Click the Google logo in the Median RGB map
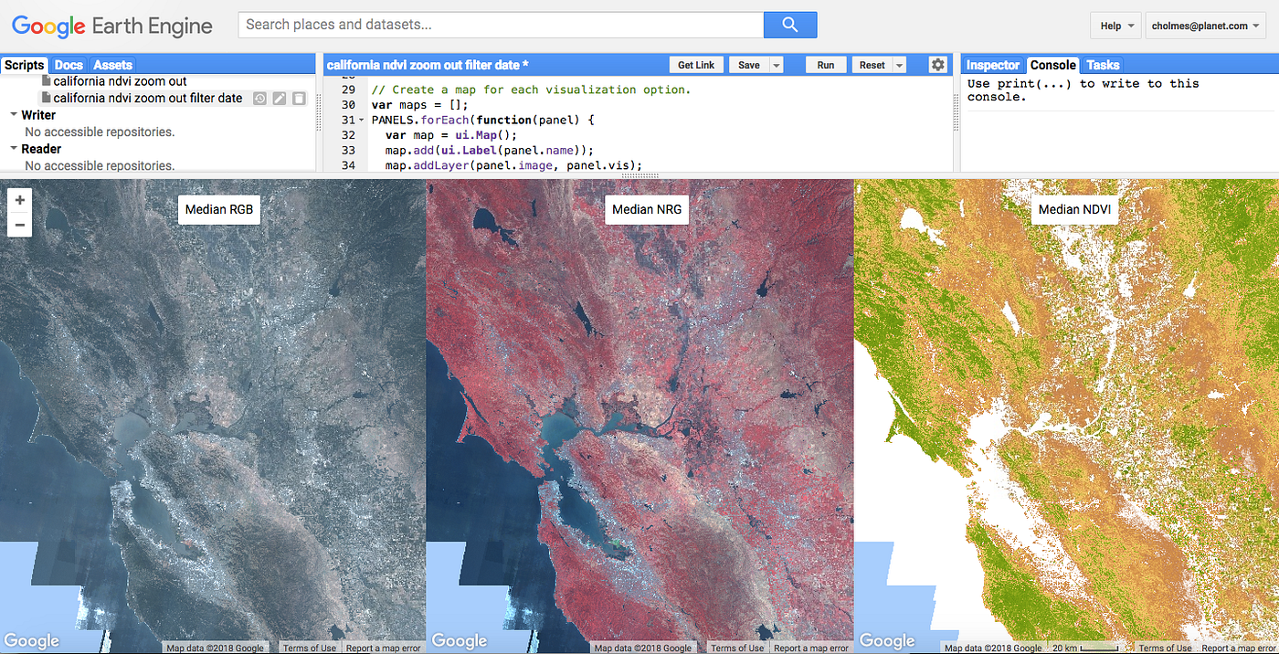Screen dimensions: 1279x654 (x=32, y=641)
